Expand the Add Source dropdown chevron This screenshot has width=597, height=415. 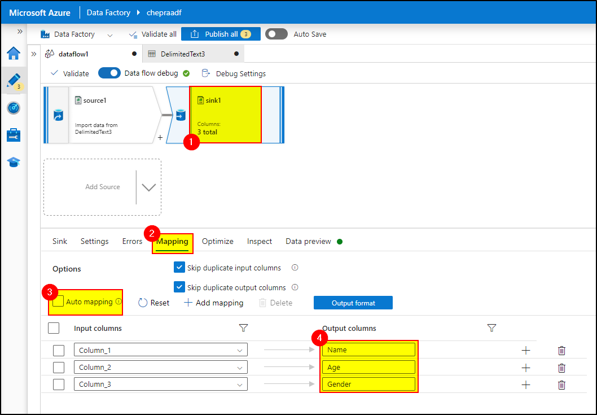[148, 187]
